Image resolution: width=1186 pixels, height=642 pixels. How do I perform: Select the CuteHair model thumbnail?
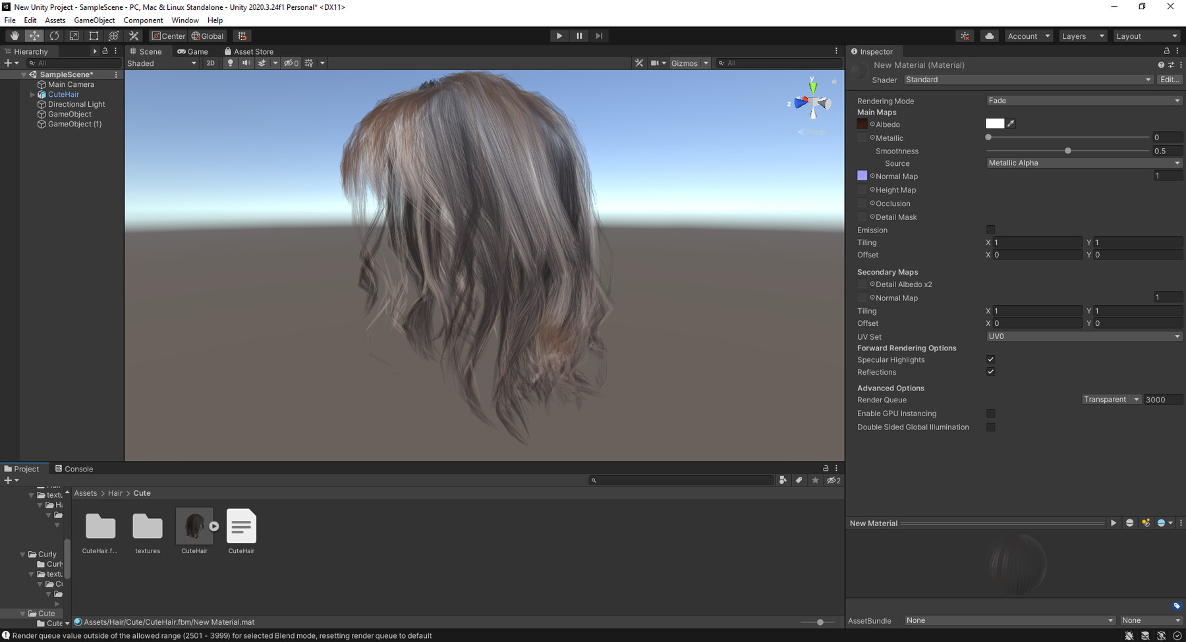194,526
